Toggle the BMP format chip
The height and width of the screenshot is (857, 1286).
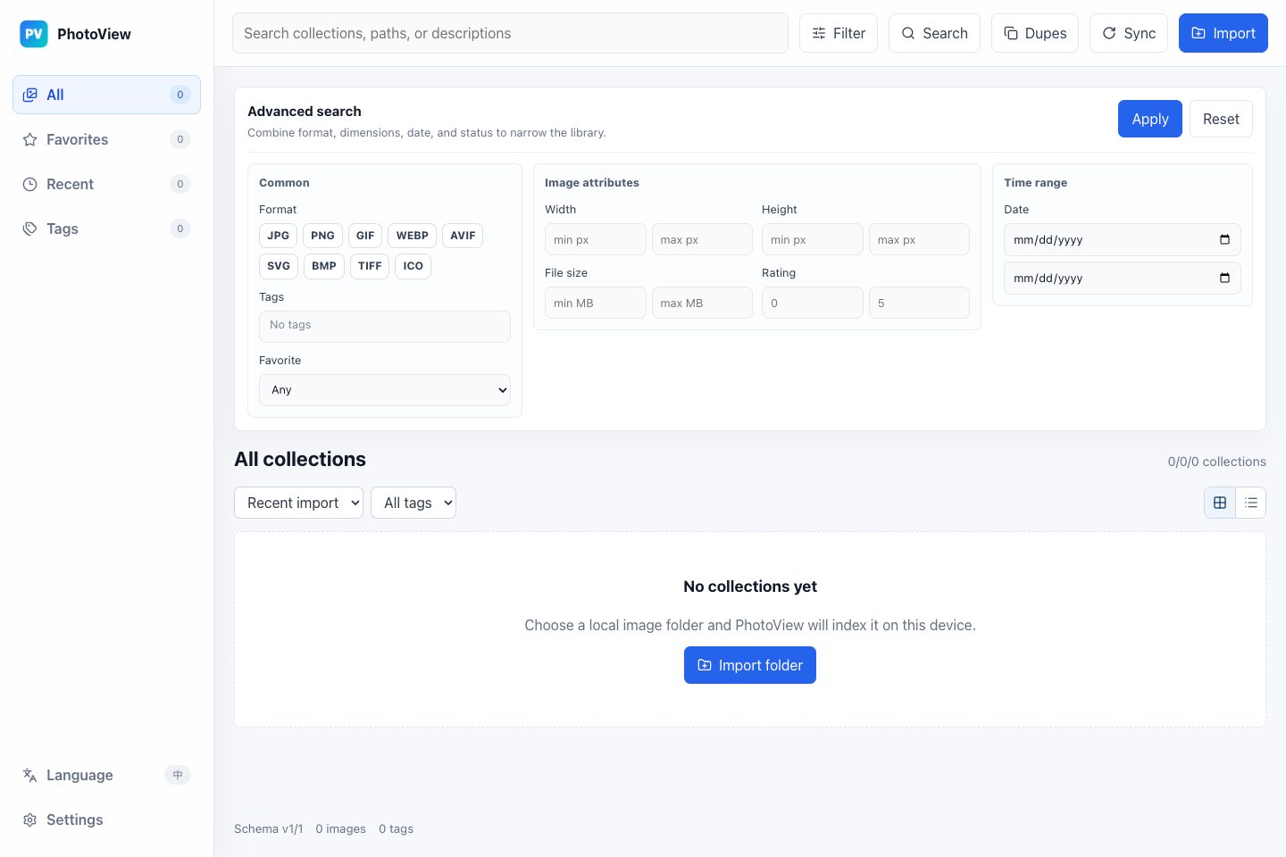(324, 266)
